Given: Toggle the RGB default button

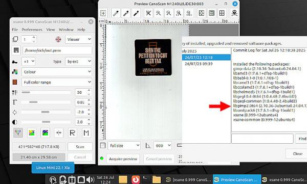Looking at the screenshot, I should coord(18,133).
